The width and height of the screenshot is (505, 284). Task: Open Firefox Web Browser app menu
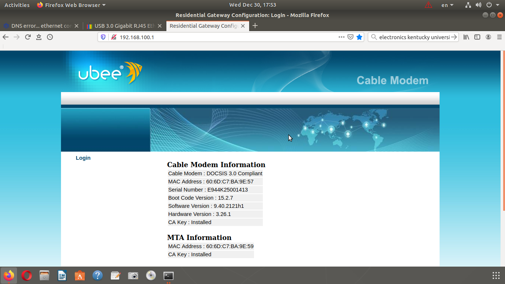click(71, 5)
